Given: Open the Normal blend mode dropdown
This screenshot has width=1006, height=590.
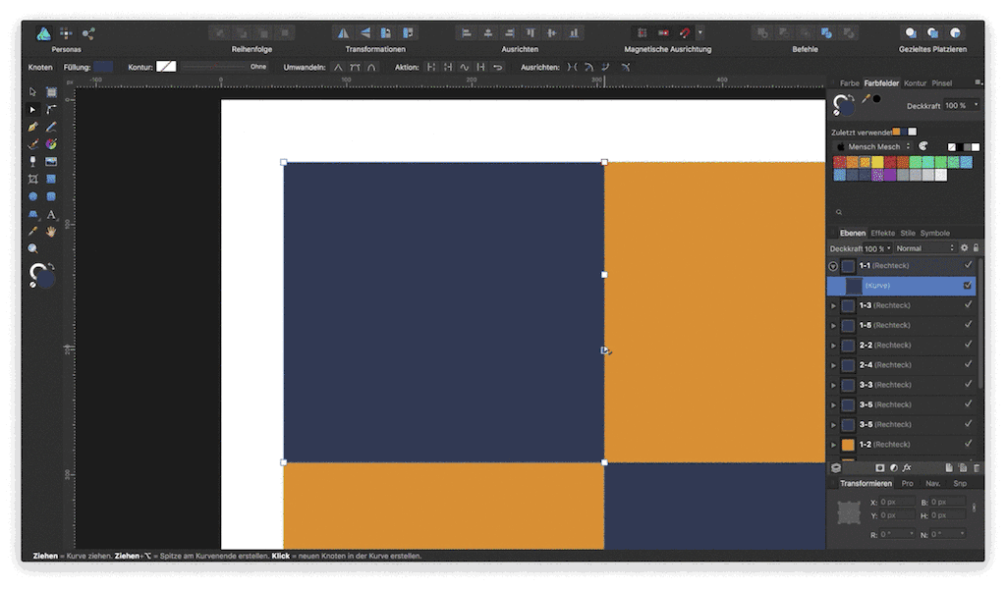Looking at the screenshot, I should click(x=923, y=248).
